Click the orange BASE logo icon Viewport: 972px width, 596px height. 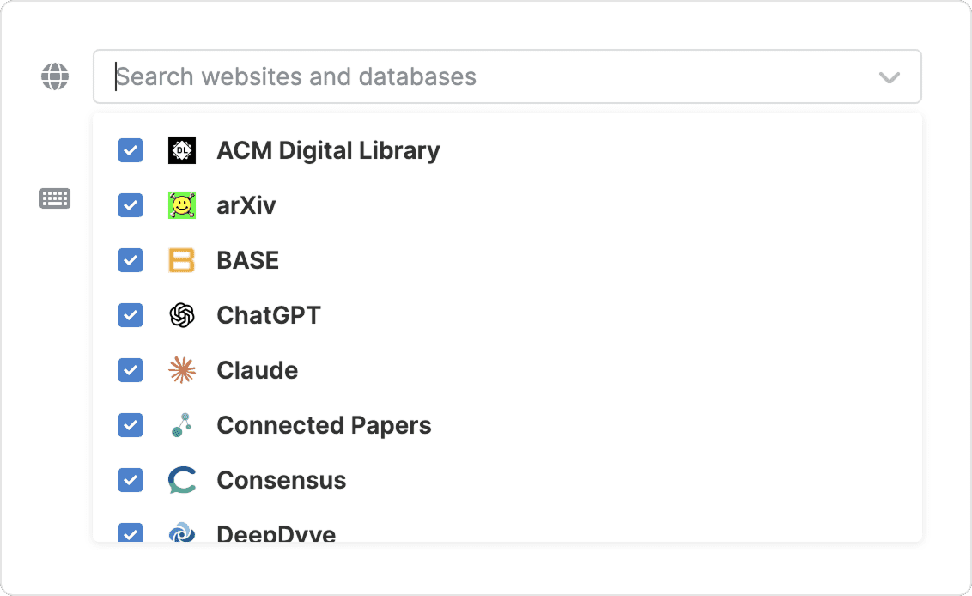click(182, 260)
